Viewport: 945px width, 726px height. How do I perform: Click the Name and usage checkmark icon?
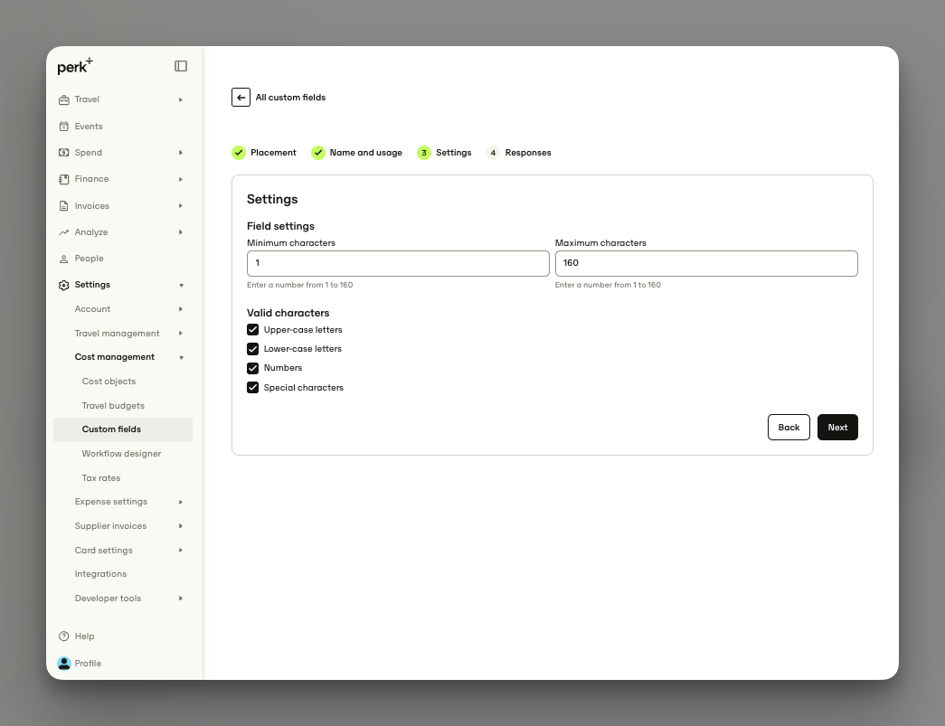[x=318, y=153]
